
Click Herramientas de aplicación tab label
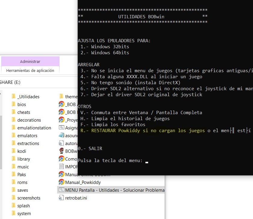pyautogui.click(x=30, y=70)
